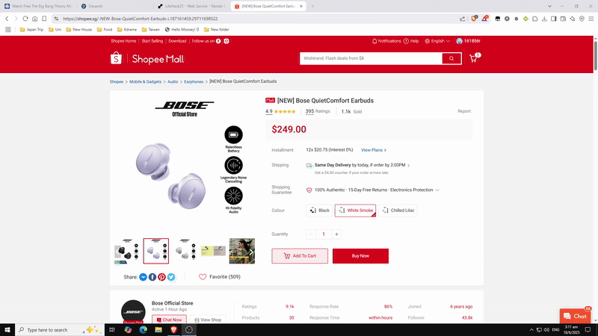The width and height of the screenshot is (598, 336).
Task: Switch to LifeHack25 Render tab
Action: click(191, 6)
